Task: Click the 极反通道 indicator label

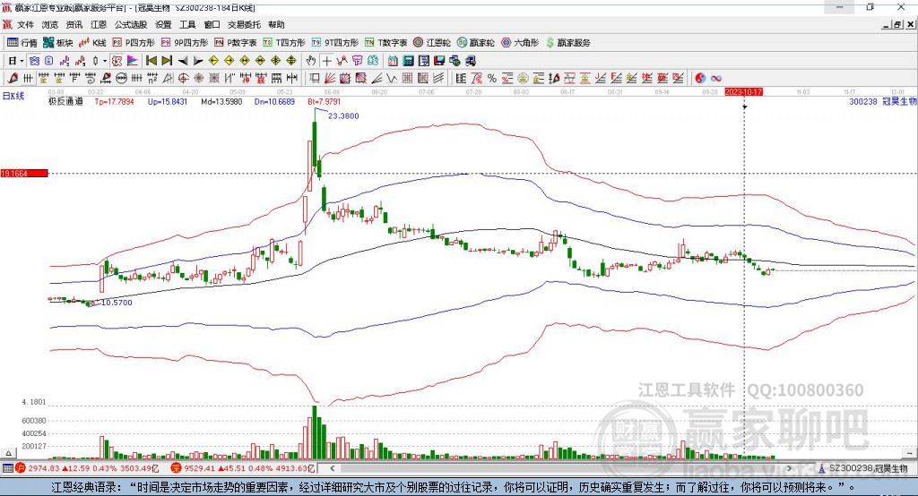Action: pyautogui.click(x=65, y=101)
